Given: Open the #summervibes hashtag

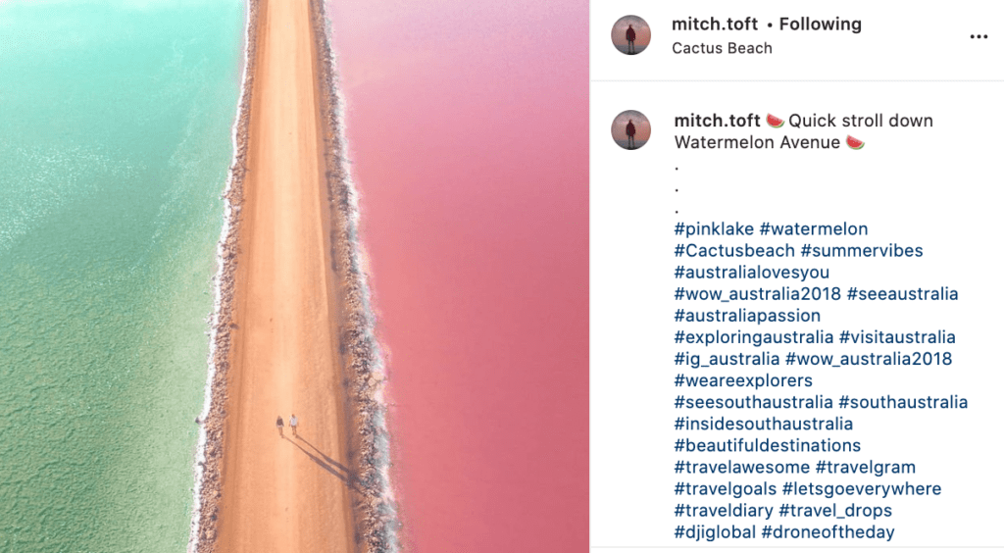Looking at the screenshot, I should point(862,251).
